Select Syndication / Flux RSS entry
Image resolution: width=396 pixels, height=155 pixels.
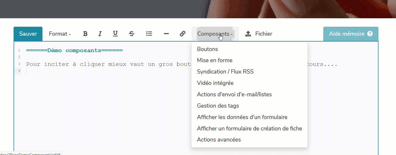coord(225,71)
